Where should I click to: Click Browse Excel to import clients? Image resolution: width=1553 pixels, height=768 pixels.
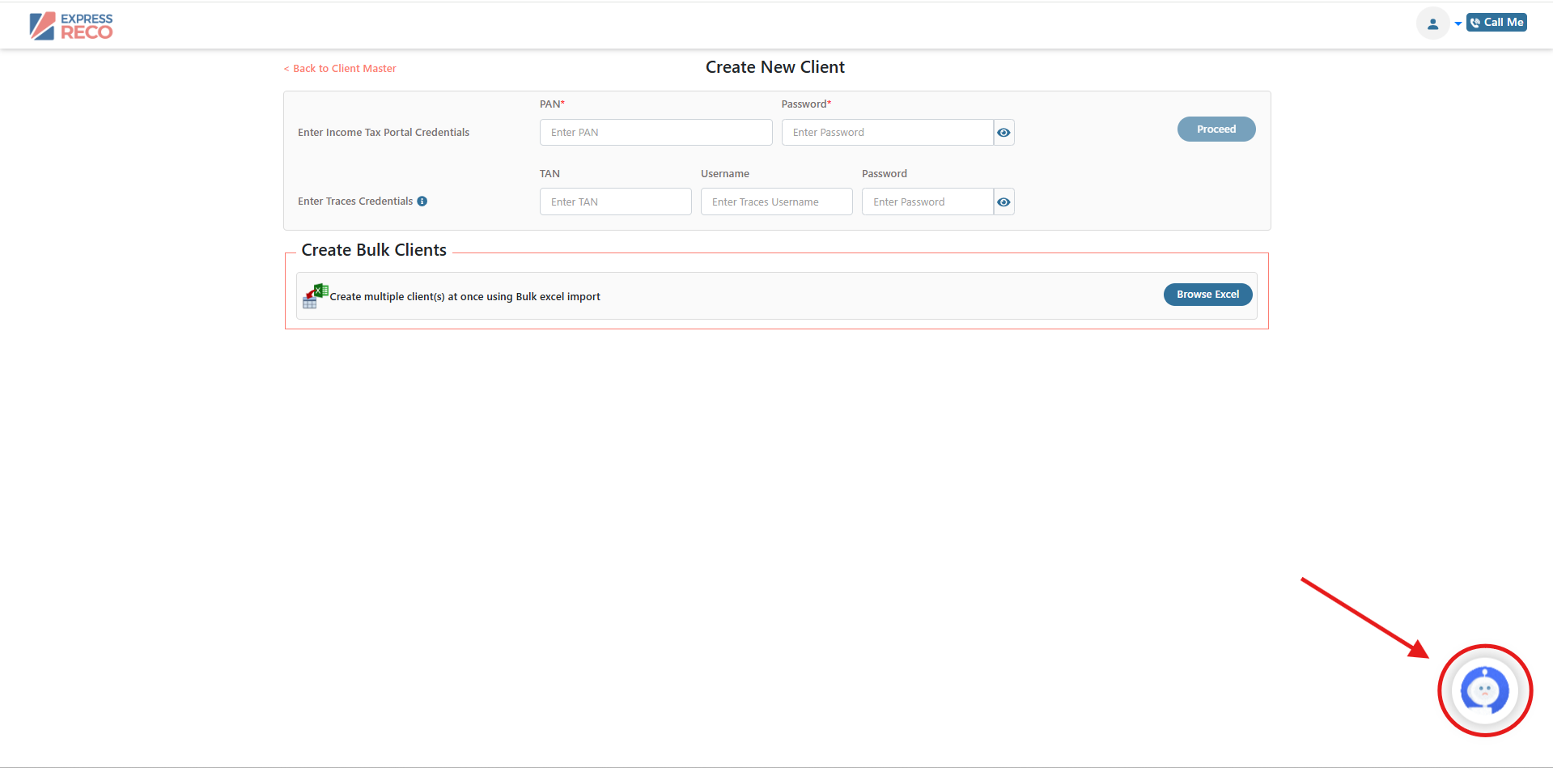(1207, 295)
